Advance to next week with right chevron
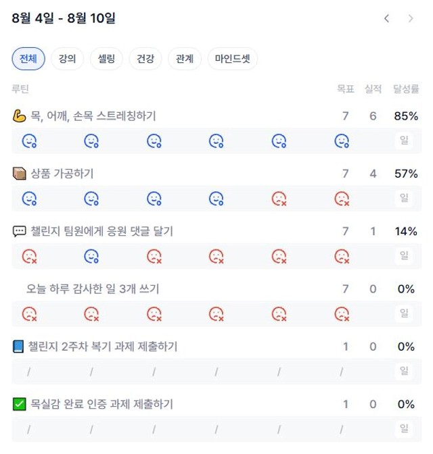The image size is (433, 454). click(x=411, y=18)
